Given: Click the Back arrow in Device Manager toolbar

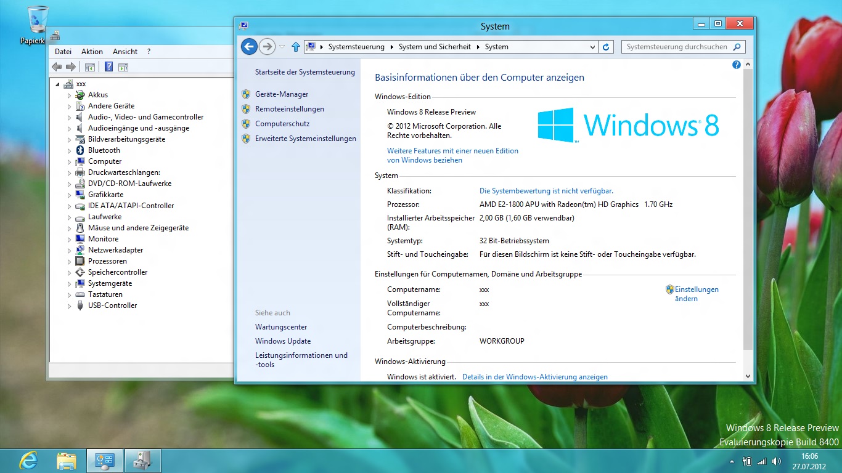Looking at the screenshot, I should coord(57,67).
